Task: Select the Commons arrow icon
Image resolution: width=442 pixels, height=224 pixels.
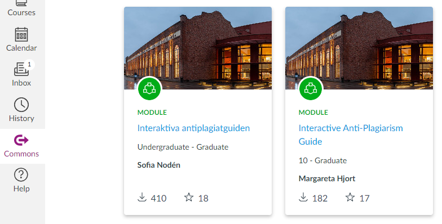Action: [x=21, y=140]
